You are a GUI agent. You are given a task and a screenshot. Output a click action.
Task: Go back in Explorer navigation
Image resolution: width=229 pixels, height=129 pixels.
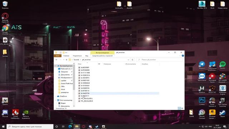click(x=57, y=60)
